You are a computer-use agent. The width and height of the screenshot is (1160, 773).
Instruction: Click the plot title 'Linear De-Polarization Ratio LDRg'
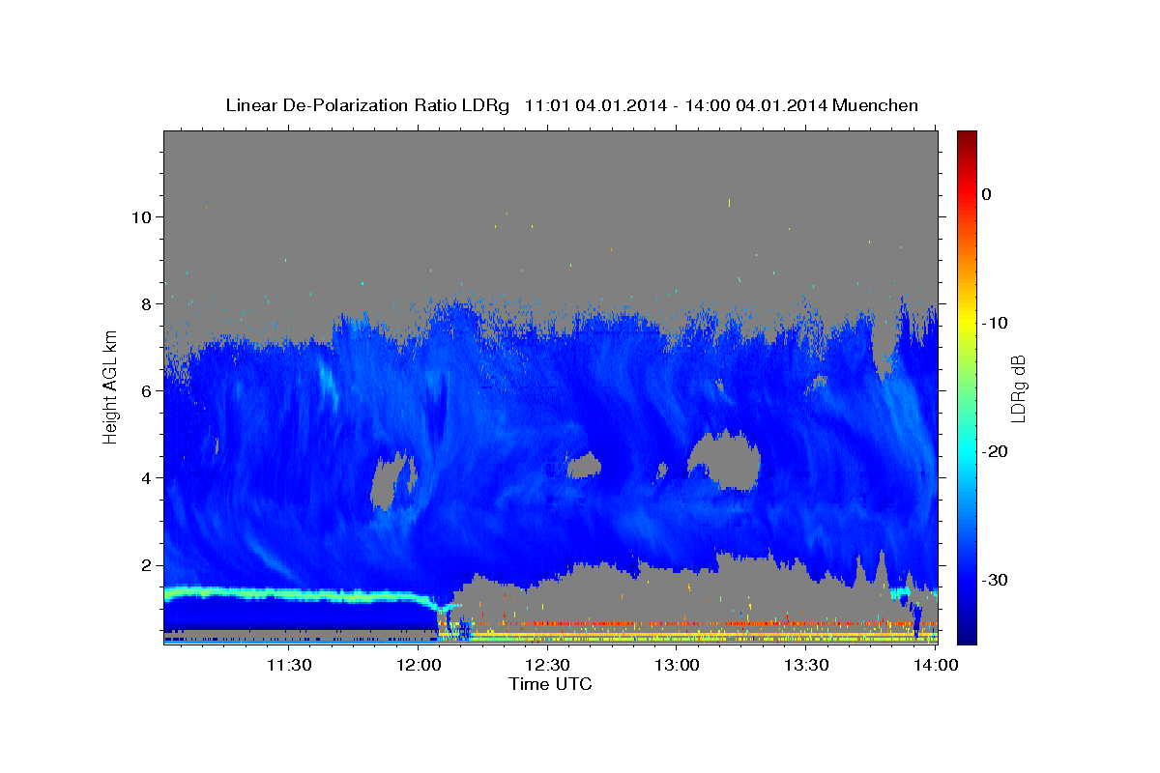tap(367, 105)
